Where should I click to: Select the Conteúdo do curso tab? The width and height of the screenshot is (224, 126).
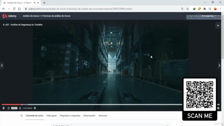(x=34, y=115)
